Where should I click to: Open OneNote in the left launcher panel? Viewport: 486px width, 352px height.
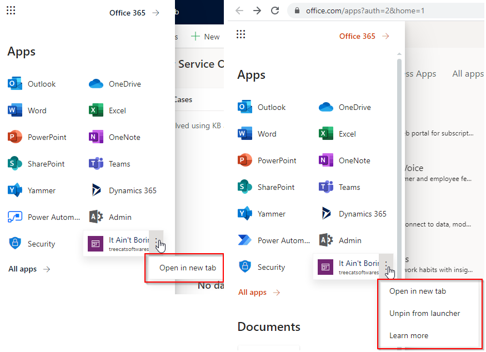click(114, 137)
